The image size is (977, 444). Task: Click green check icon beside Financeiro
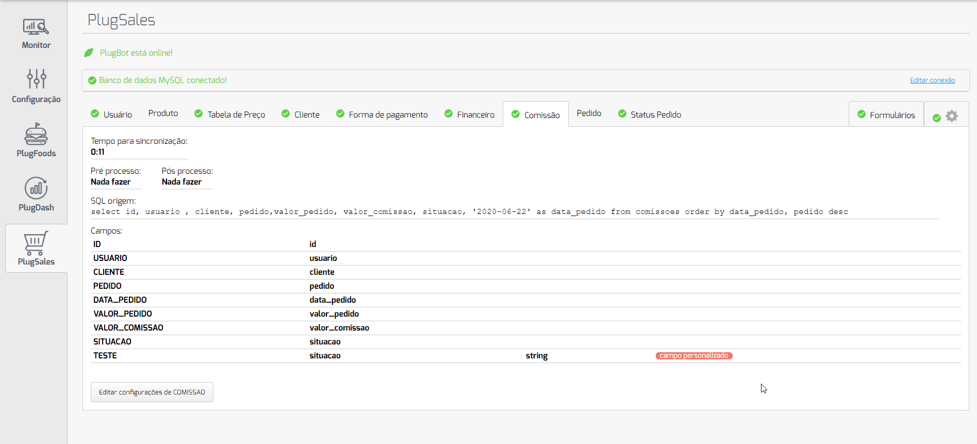[449, 113]
